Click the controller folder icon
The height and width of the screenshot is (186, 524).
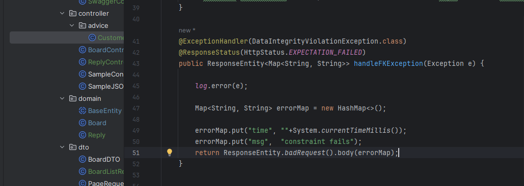click(x=72, y=13)
